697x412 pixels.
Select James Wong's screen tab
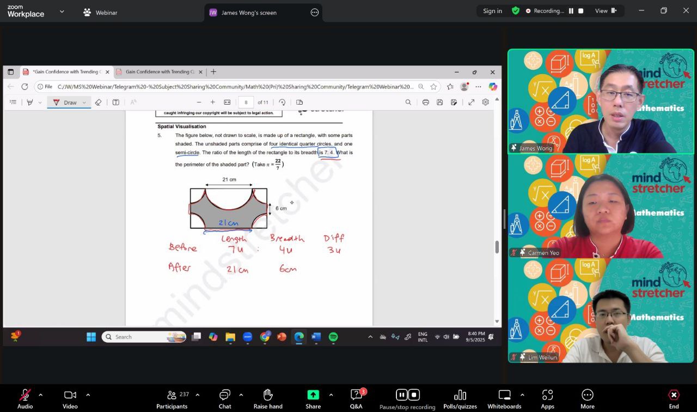248,13
